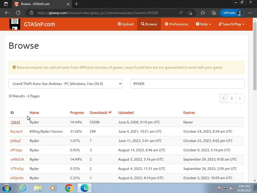Launch Internet Explorer from taskbar
Image resolution: width=257 pixels, height=193 pixels.
pos(22,188)
